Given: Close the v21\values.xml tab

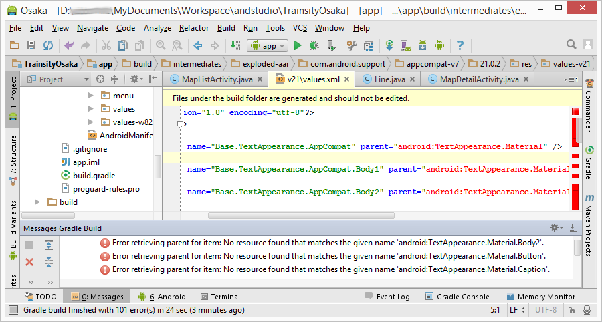Looking at the screenshot, I should coord(346,79).
